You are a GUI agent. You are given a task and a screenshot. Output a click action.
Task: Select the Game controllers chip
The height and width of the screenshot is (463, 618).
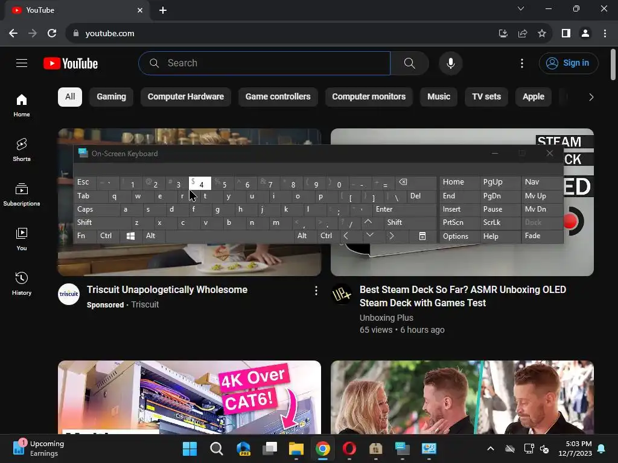tap(278, 97)
